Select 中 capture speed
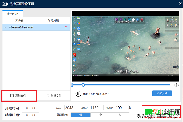 click(x=100, y=115)
